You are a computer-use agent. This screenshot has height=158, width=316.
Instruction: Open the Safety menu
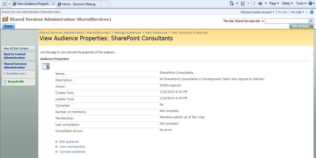(x=288, y=3)
